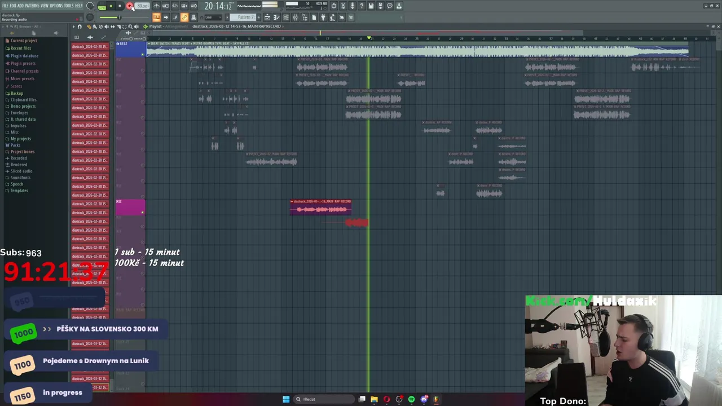
Task: Open the ADD menu
Action: coord(20,6)
